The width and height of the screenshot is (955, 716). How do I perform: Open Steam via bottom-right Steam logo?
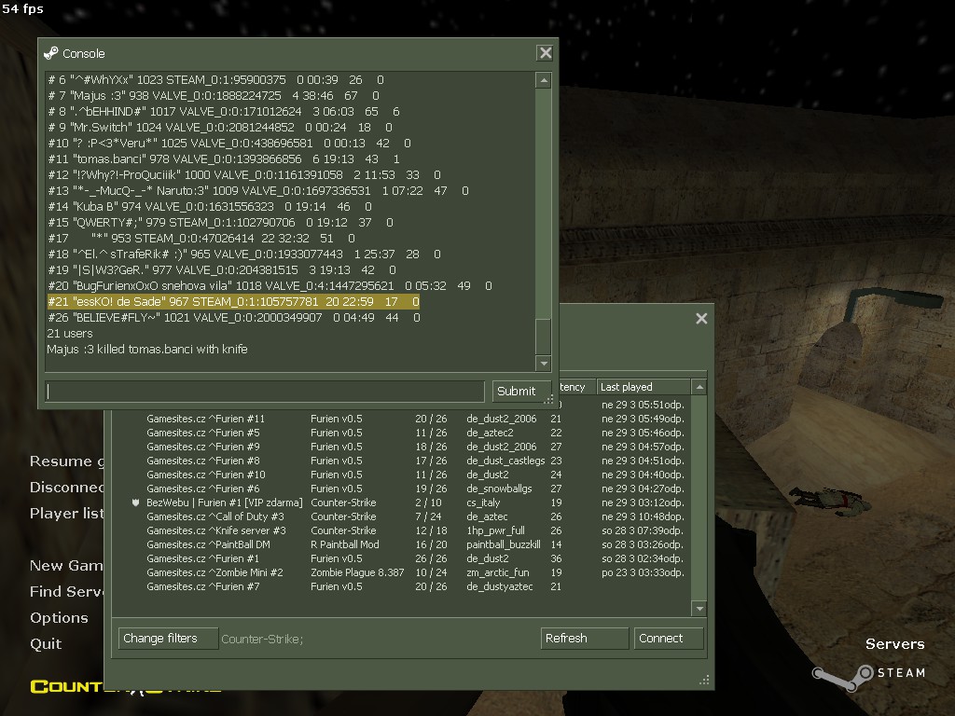867,672
